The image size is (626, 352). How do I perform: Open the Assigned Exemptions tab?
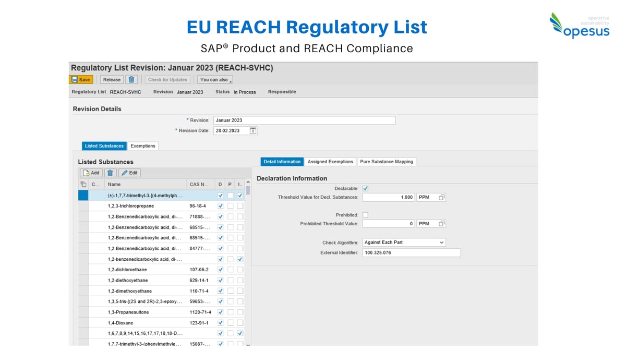point(330,162)
